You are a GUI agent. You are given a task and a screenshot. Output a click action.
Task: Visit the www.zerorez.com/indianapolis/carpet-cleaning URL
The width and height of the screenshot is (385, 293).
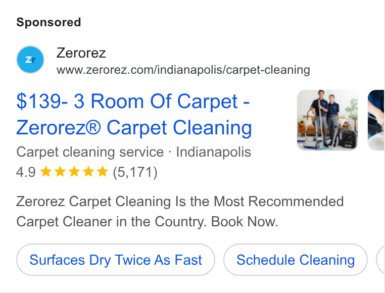pyautogui.click(x=183, y=70)
